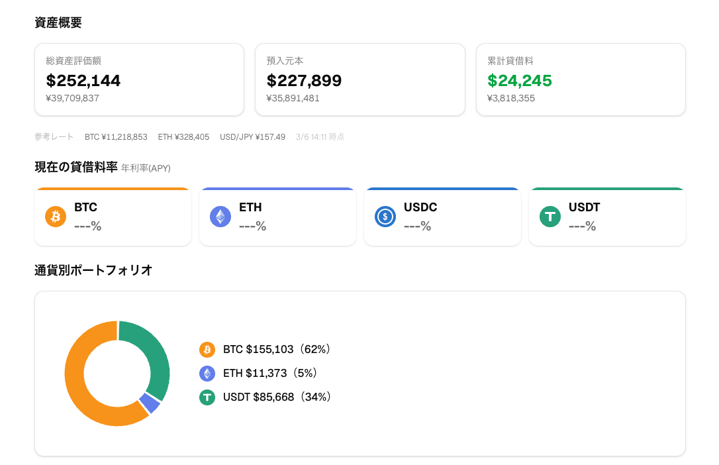Click the ETH $11,373 (5%) legend entry

click(270, 374)
